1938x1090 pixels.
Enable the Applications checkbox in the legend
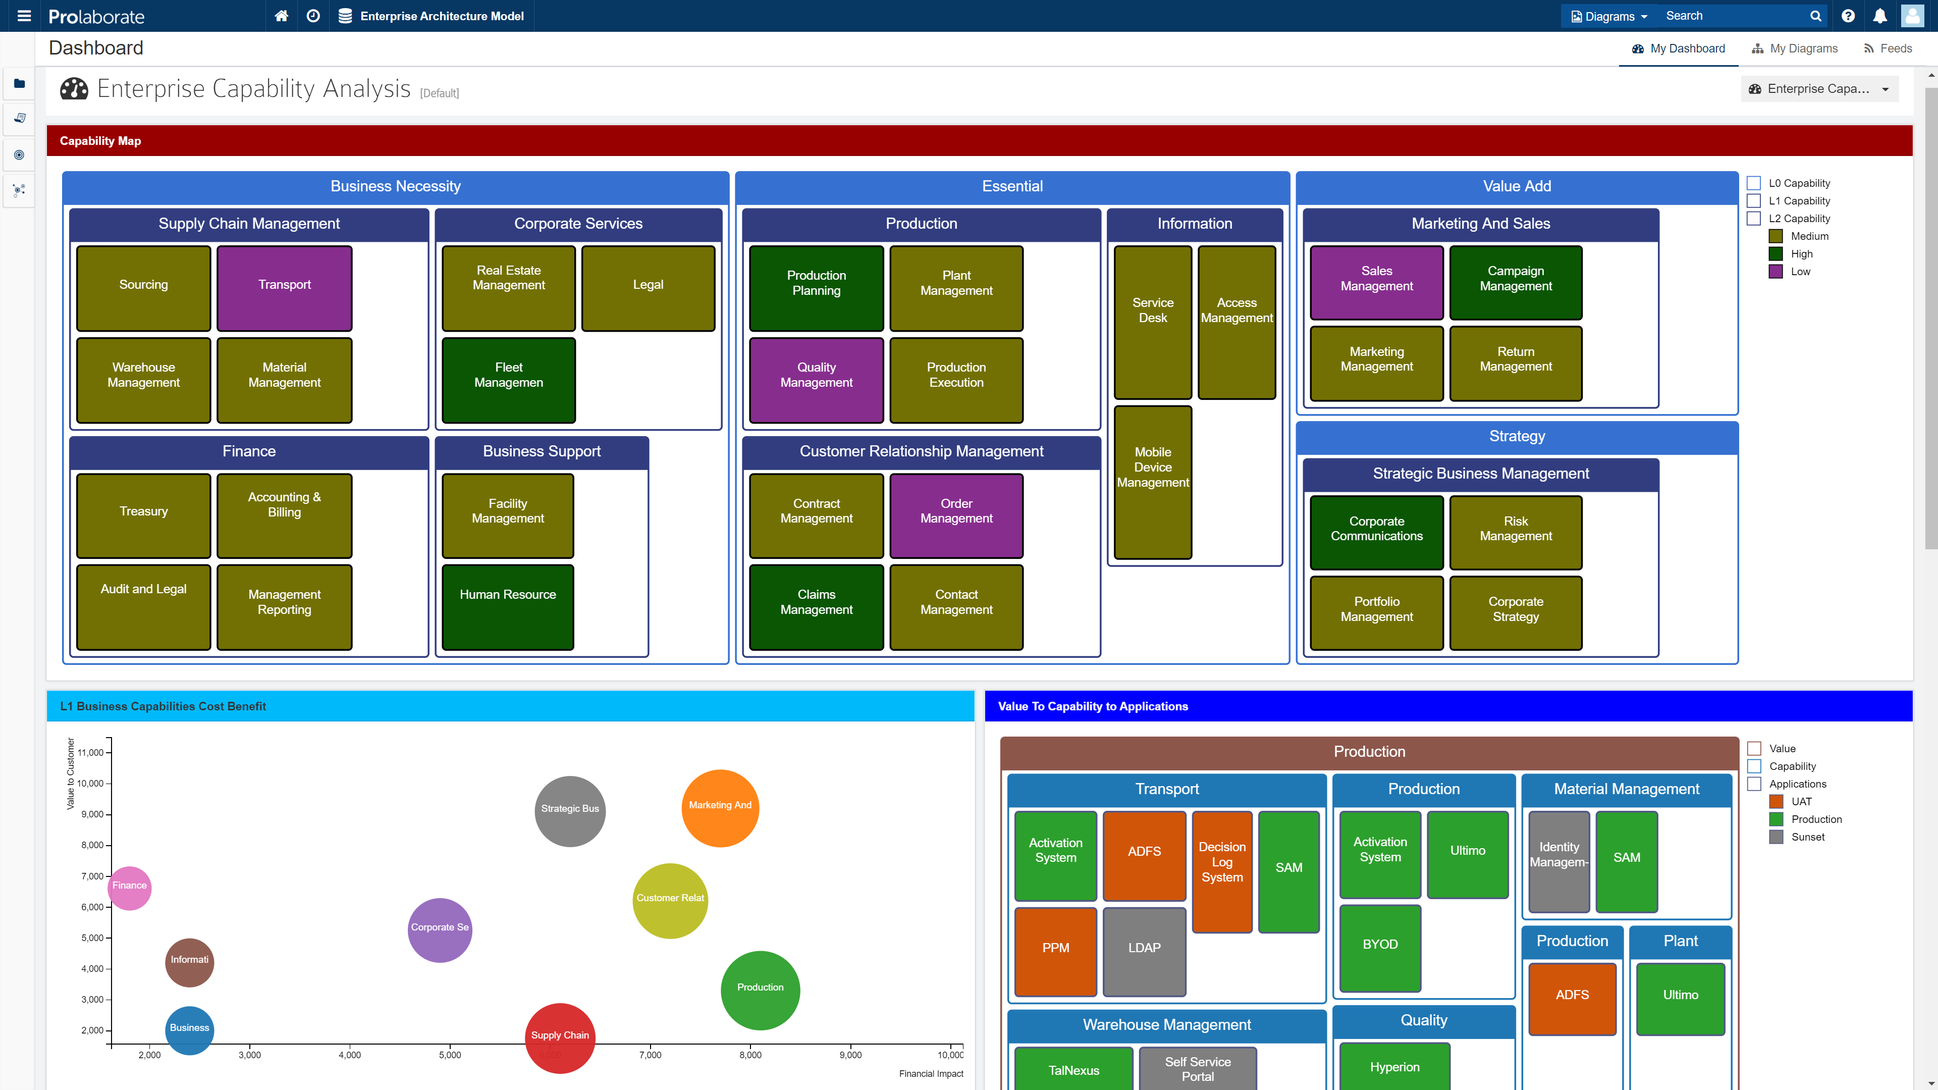click(x=1755, y=784)
